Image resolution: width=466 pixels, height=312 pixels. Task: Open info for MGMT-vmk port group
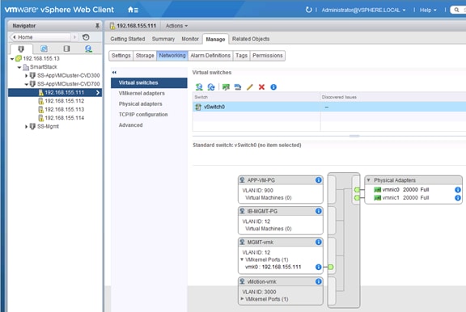[318, 242]
